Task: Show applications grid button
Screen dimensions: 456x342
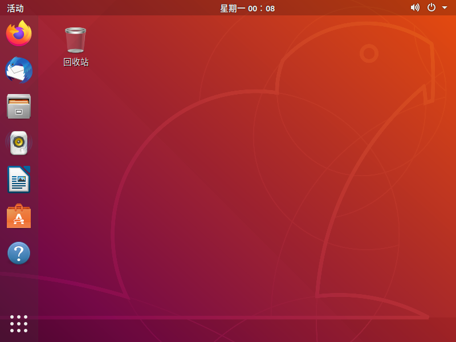Action: coord(19,324)
